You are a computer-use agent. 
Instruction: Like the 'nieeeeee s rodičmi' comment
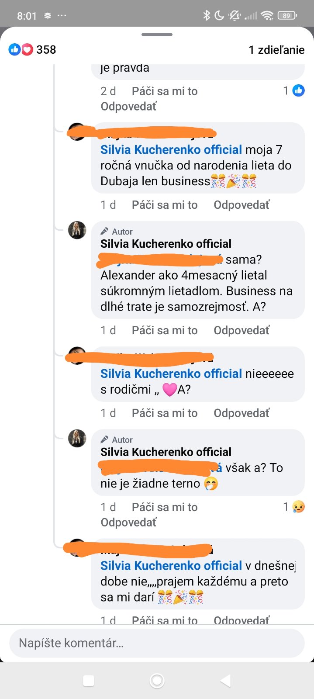(165, 413)
